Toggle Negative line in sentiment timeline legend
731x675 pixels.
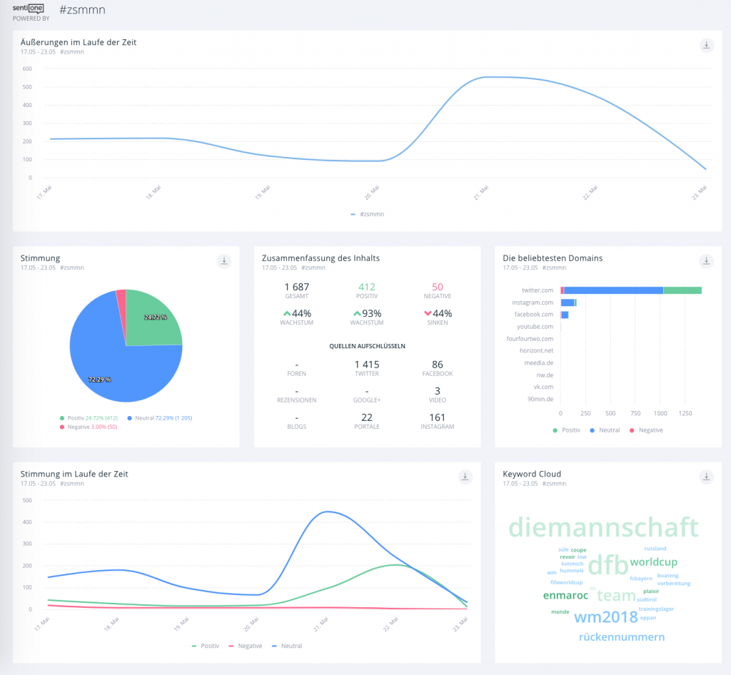(x=244, y=646)
